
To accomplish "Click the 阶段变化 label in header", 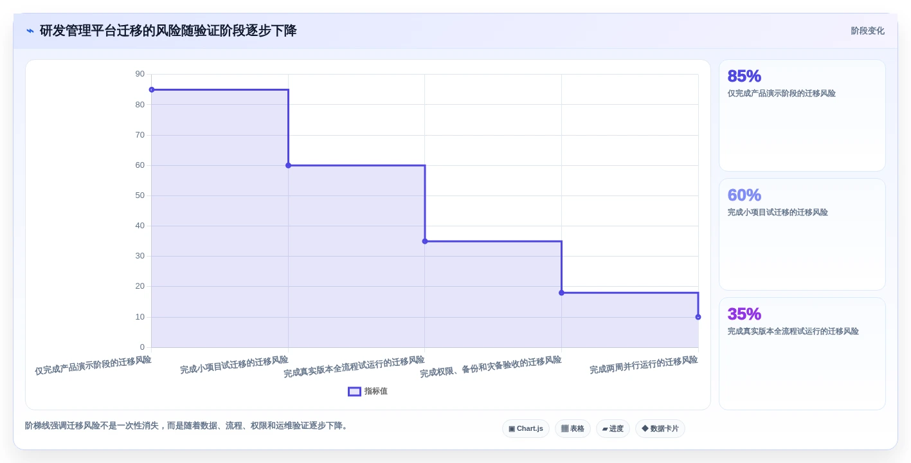I will 867,31.
